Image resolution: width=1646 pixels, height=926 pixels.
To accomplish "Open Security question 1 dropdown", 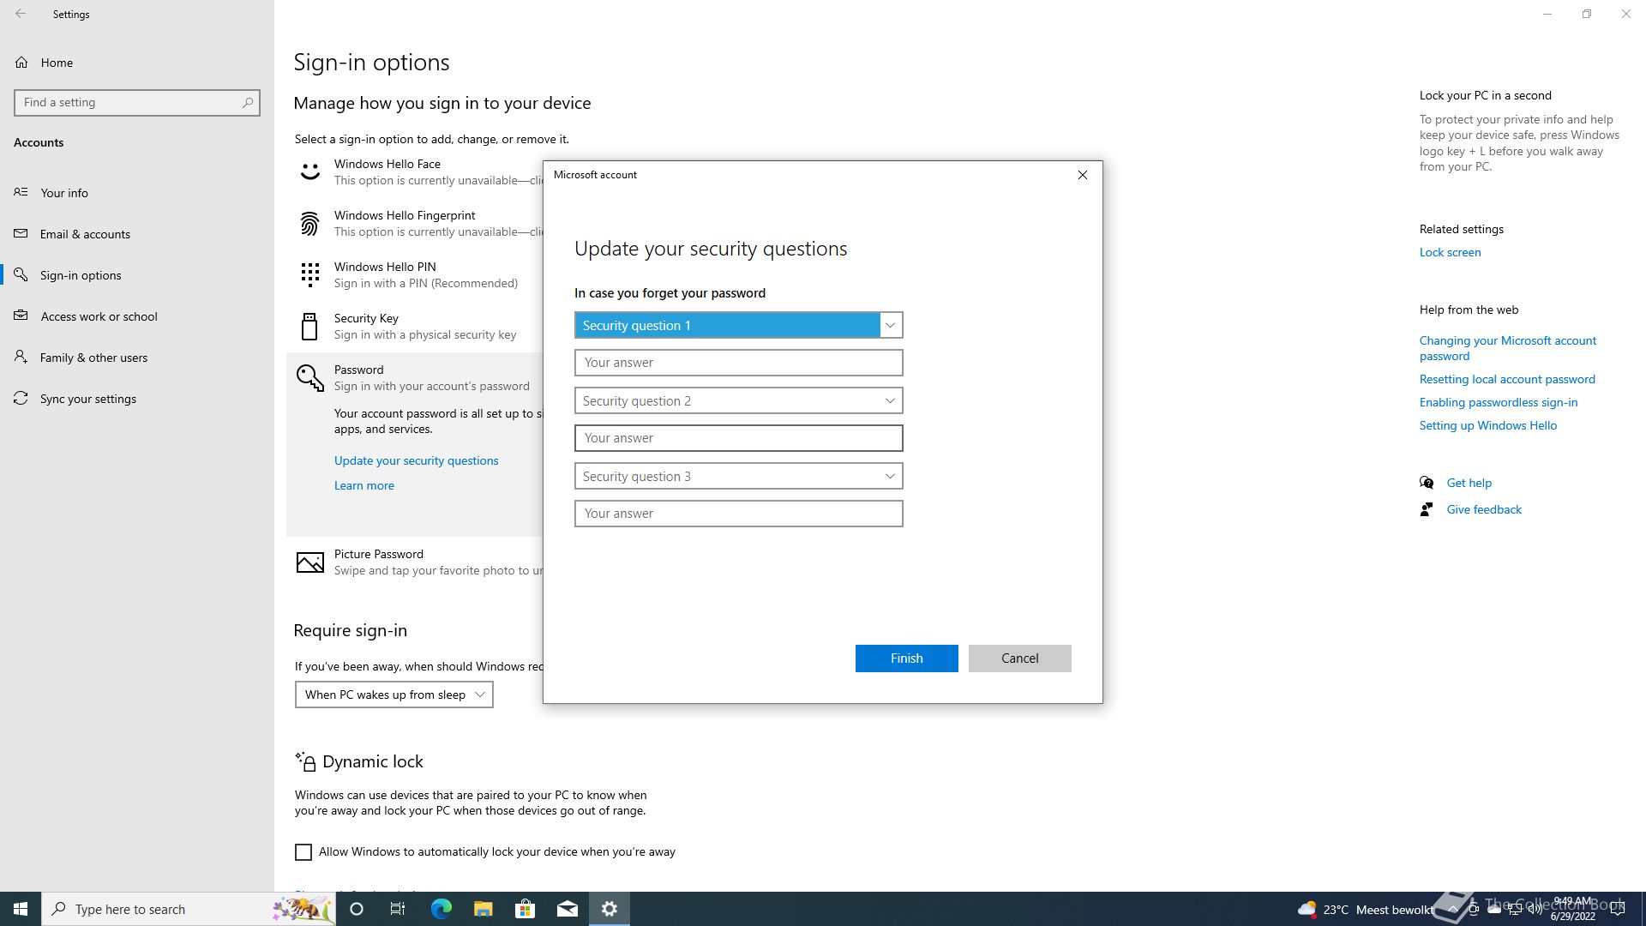I will 738,325.
